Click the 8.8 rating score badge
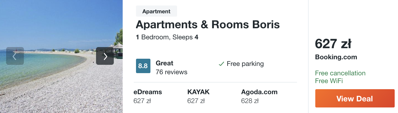The height and width of the screenshot is (113, 398). point(143,66)
